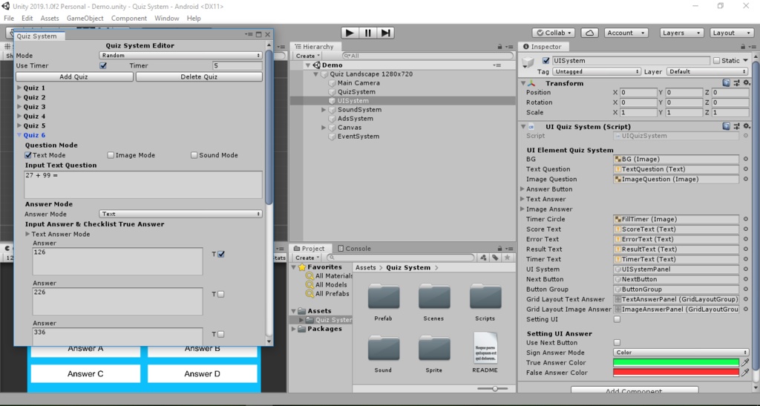Viewport: 760px width, 406px height.
Task: Expand SoundSystem in Hierarchy
Action: (x=324, y=110)
